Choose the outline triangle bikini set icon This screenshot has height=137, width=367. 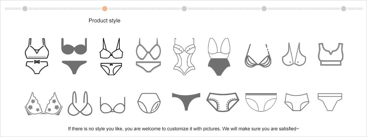coord(148,55)
